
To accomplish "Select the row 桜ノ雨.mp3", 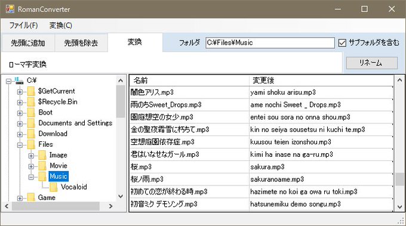I will point(261,179).
